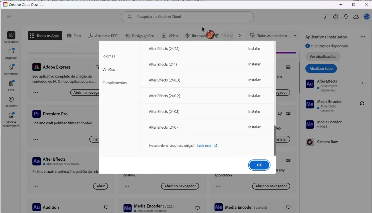The image size is (372, 213).
Task: Click Abrir button on After Effects card
Action: tap(100, 186)
